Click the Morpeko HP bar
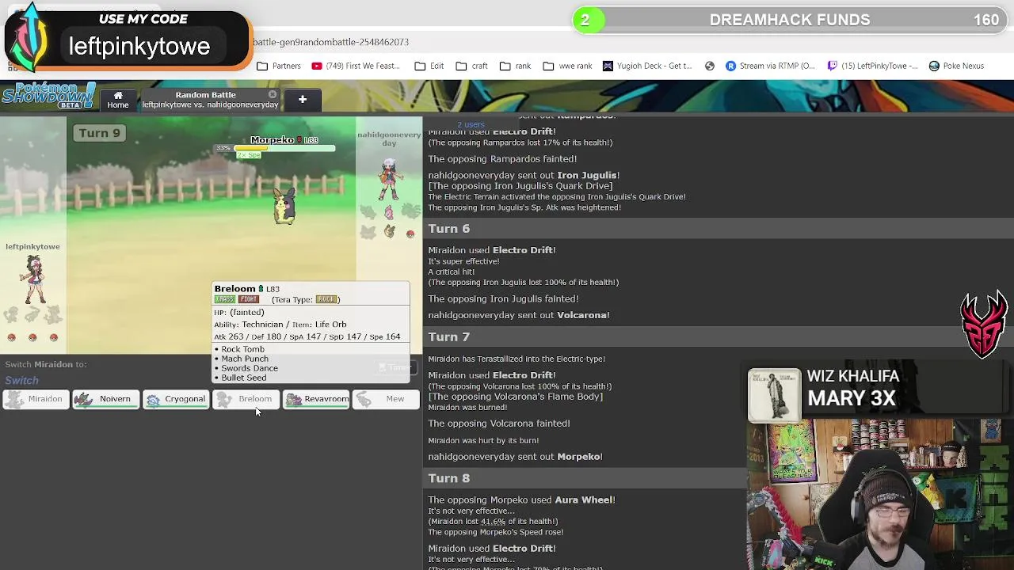 pyautogui.click(x=285, y=148)
